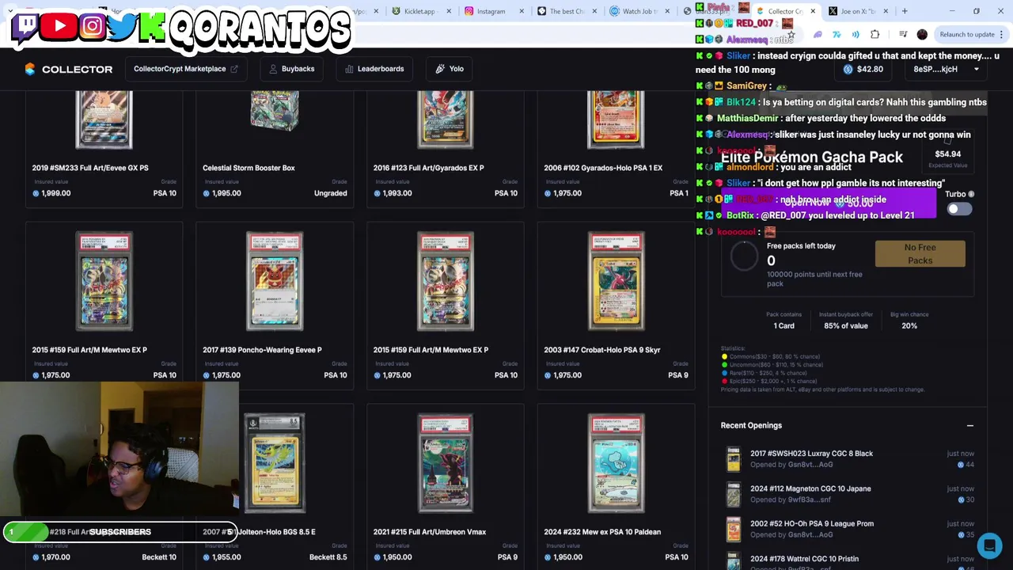Open the 2021 #215 Umbreon Vmax card
1013x570 pixels.
[445, 487]
